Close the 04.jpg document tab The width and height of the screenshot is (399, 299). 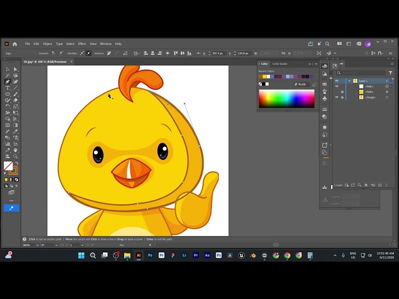tap(71, 62)
